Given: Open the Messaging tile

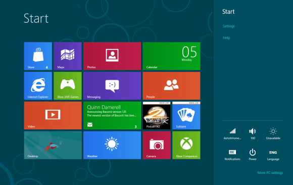Looking at the screenshot, I should [112, 86].
